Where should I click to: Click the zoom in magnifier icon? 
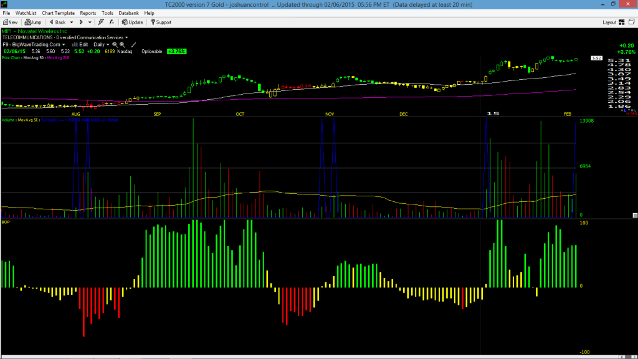click(123, 45)
